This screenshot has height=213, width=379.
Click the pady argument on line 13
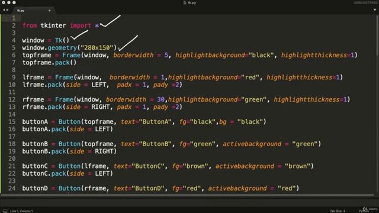[x=160, y=107]
